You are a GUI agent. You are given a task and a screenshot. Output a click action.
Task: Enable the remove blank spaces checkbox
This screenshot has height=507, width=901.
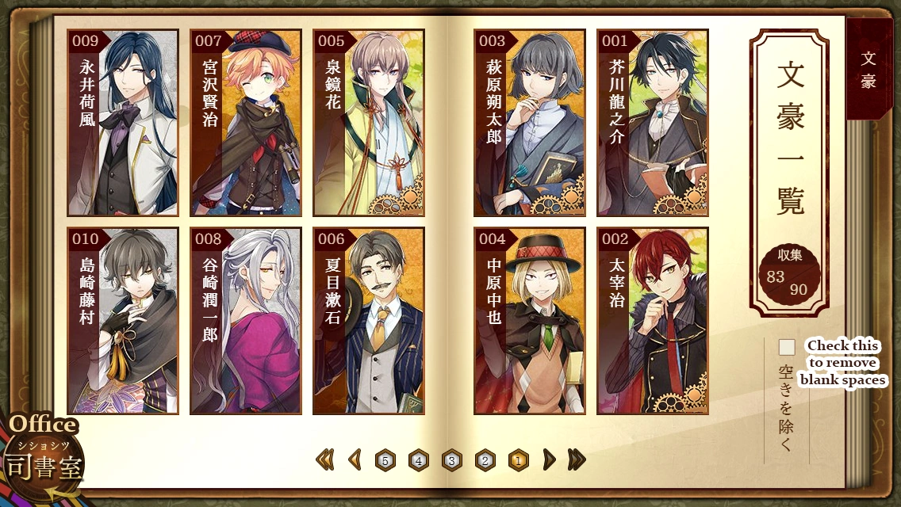coord(787,347)
